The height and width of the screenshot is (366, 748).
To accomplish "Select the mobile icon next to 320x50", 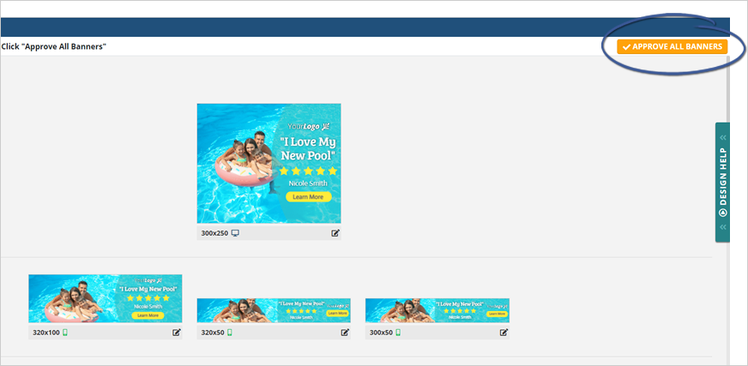I will [229, 333].
